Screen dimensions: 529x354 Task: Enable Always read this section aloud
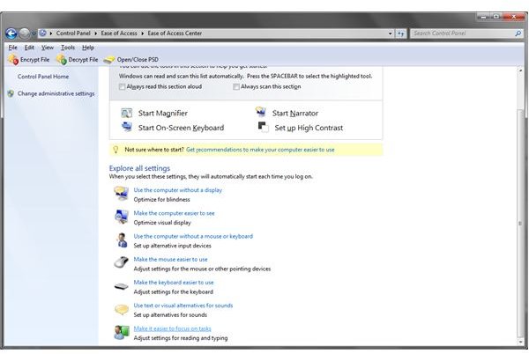122,87
